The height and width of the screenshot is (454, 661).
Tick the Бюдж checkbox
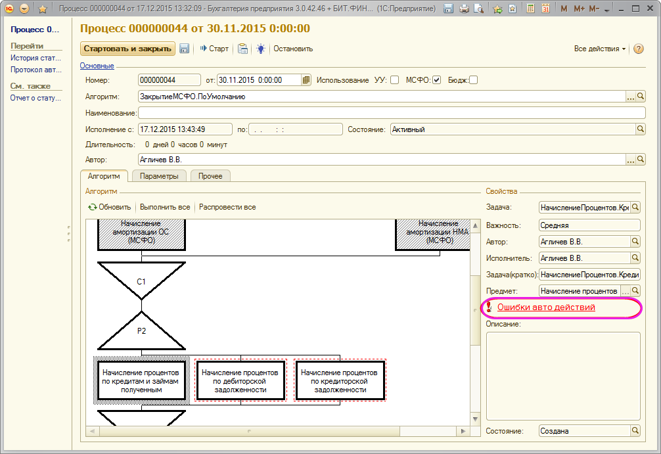click(x=473, y=80)
